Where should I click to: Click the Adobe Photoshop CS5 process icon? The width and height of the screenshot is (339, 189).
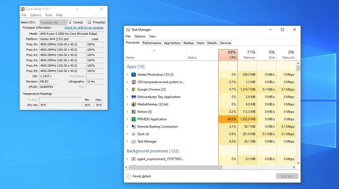tap(134, 75)
